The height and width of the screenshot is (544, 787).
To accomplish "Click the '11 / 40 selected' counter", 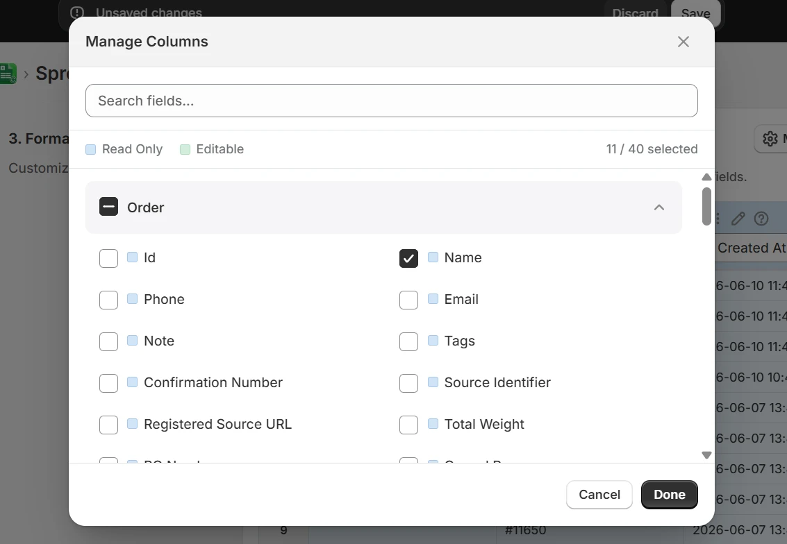I will coord(652,149).
